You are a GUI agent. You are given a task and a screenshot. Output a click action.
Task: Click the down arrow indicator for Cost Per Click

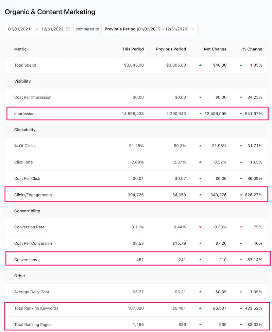pos(200,178)
